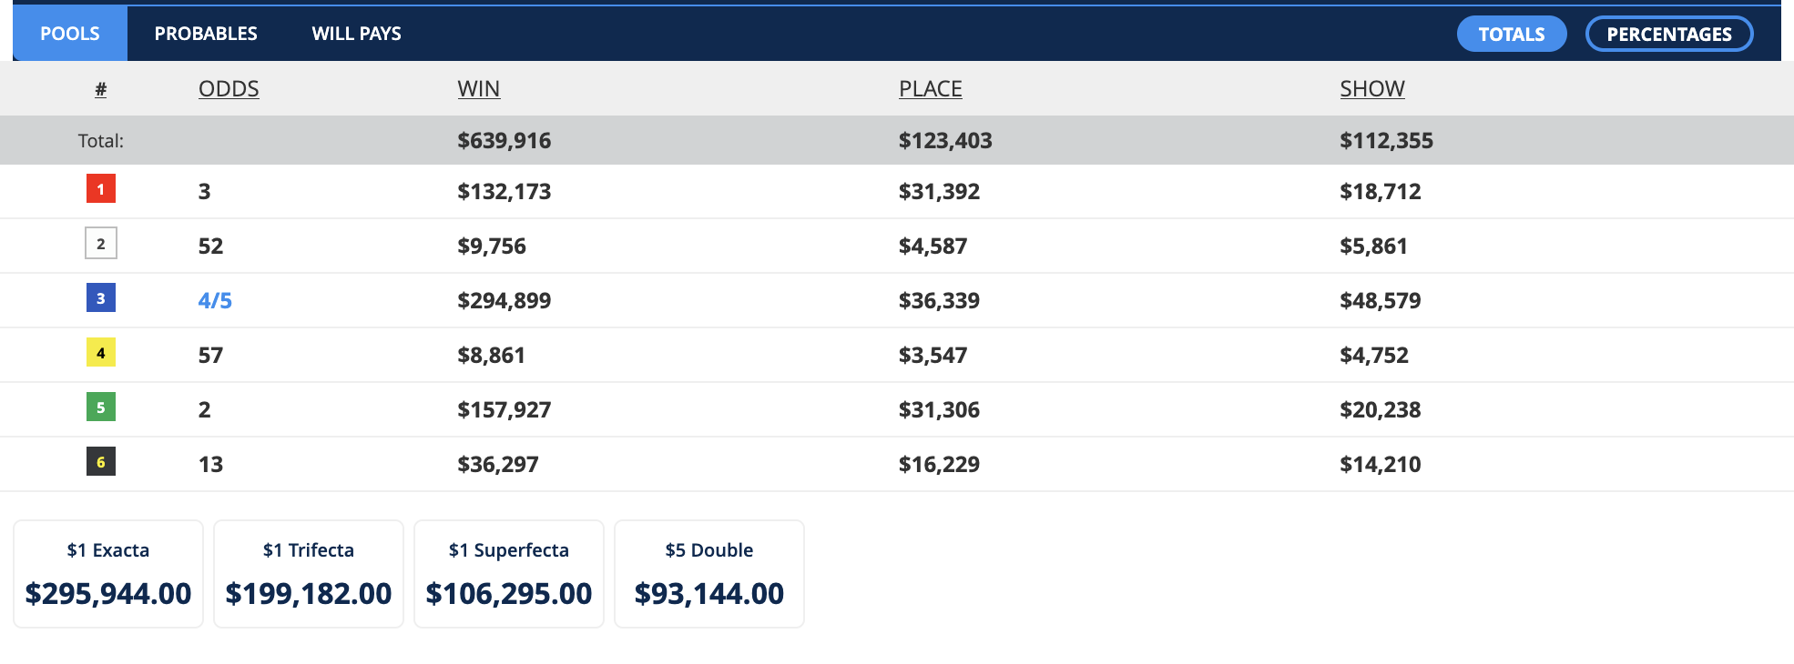Click the black number 6 horse badge
This screenshot has width=1794, height=664.
(100, 462)
